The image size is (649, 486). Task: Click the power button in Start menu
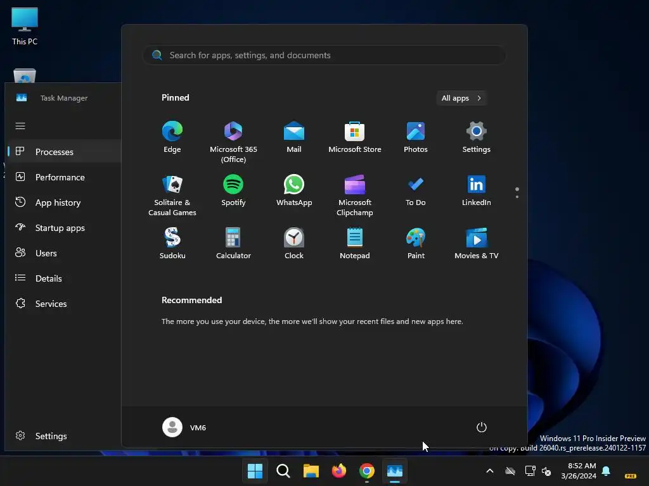point(482,427)
